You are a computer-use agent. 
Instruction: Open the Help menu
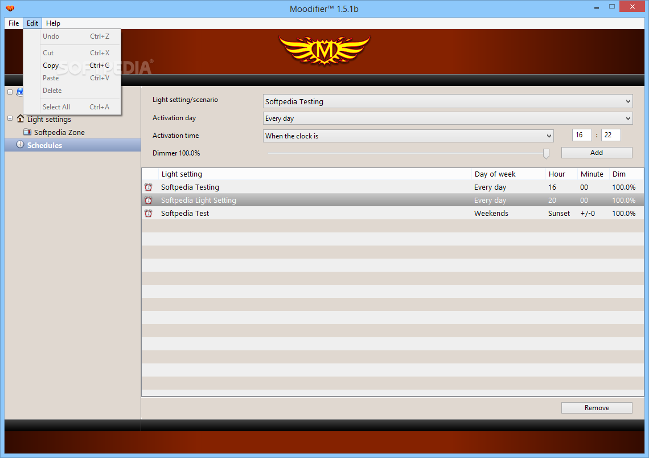click(x=53, y=23)
